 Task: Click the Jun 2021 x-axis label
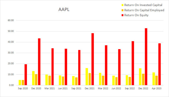tap(63, 88)
